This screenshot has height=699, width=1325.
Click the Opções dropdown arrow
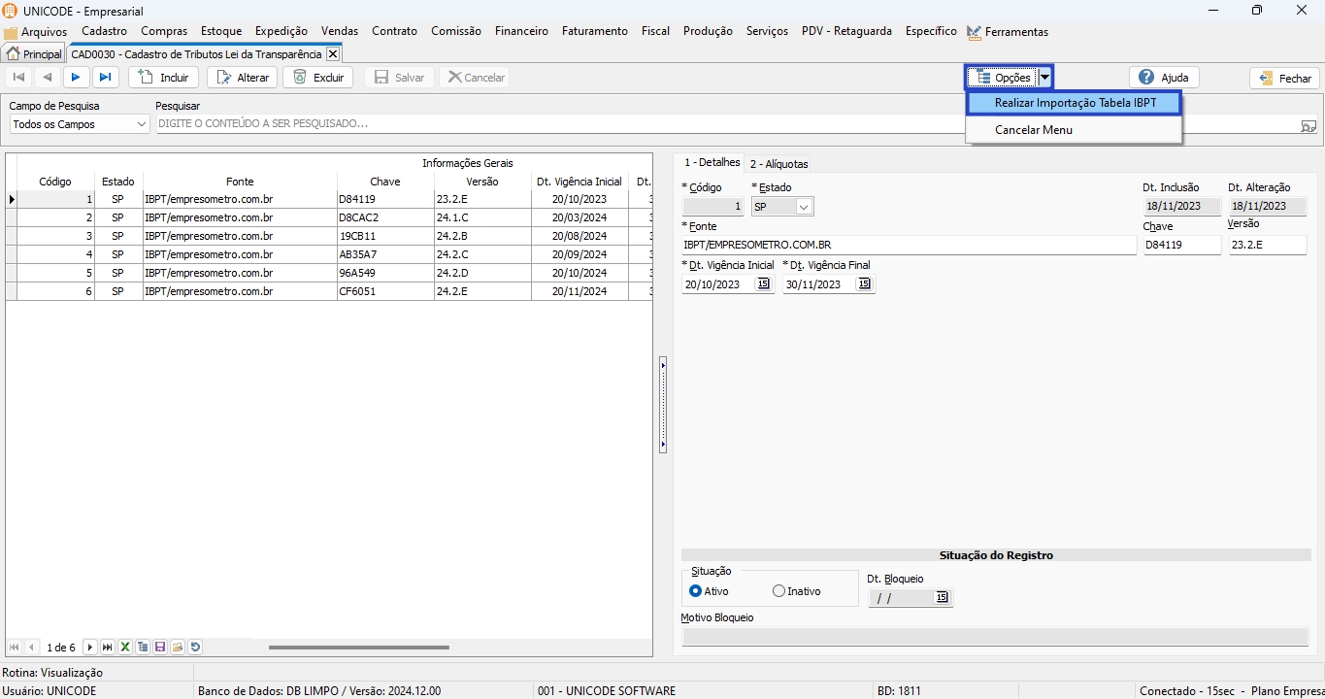(x=1044, y=78)
